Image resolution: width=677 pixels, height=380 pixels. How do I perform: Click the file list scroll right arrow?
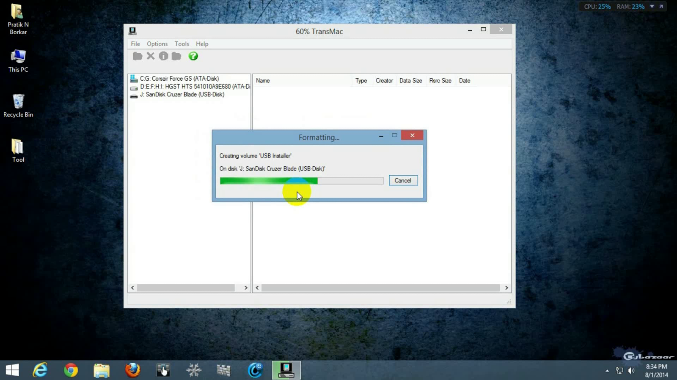[506, 288]
